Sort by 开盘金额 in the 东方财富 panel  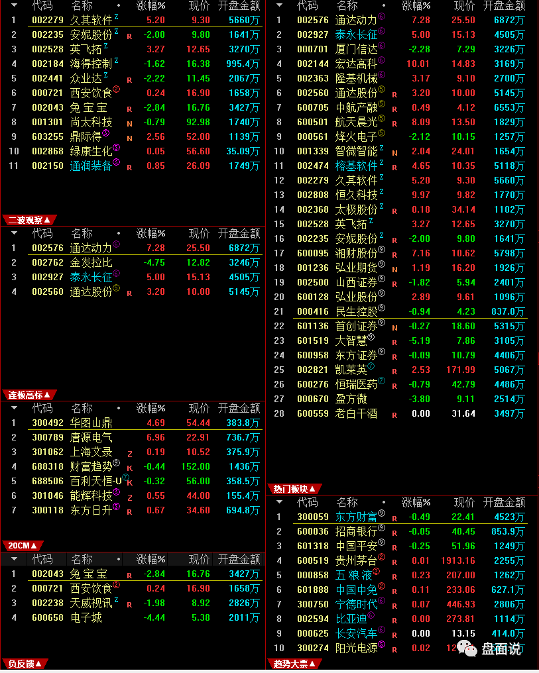(x=505, y=501)
